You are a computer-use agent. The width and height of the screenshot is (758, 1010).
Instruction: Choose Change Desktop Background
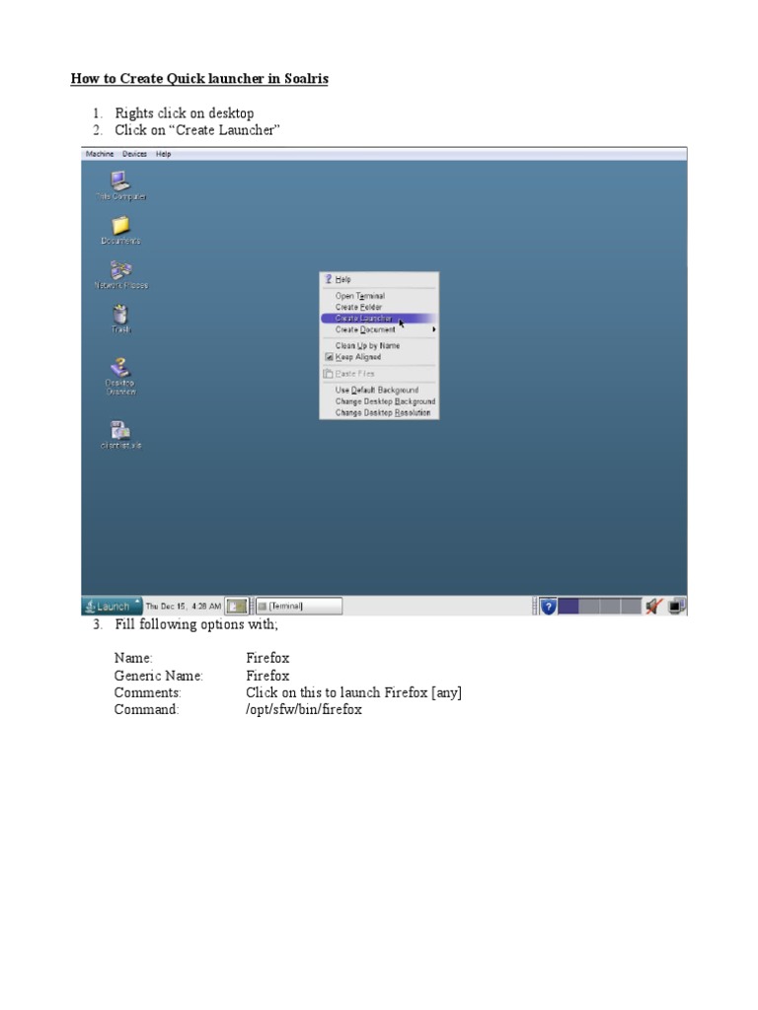coord(379,401)
